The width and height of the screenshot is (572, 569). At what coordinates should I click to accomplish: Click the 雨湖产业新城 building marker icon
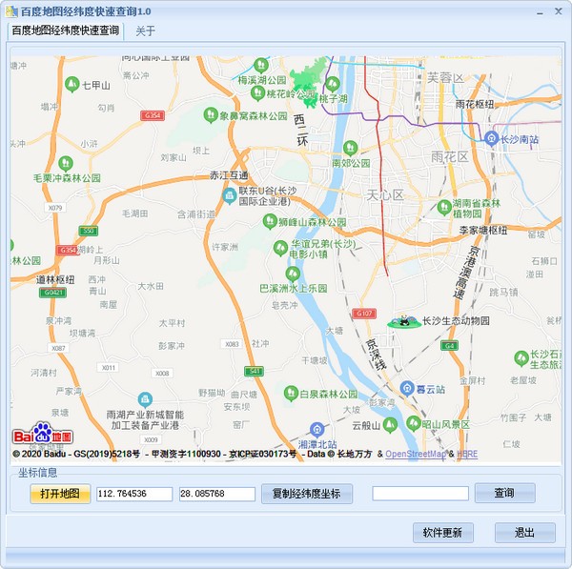pos(145,399)
